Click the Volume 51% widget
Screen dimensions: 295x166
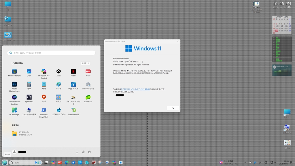pyautogui.click(x=282, y=70)
